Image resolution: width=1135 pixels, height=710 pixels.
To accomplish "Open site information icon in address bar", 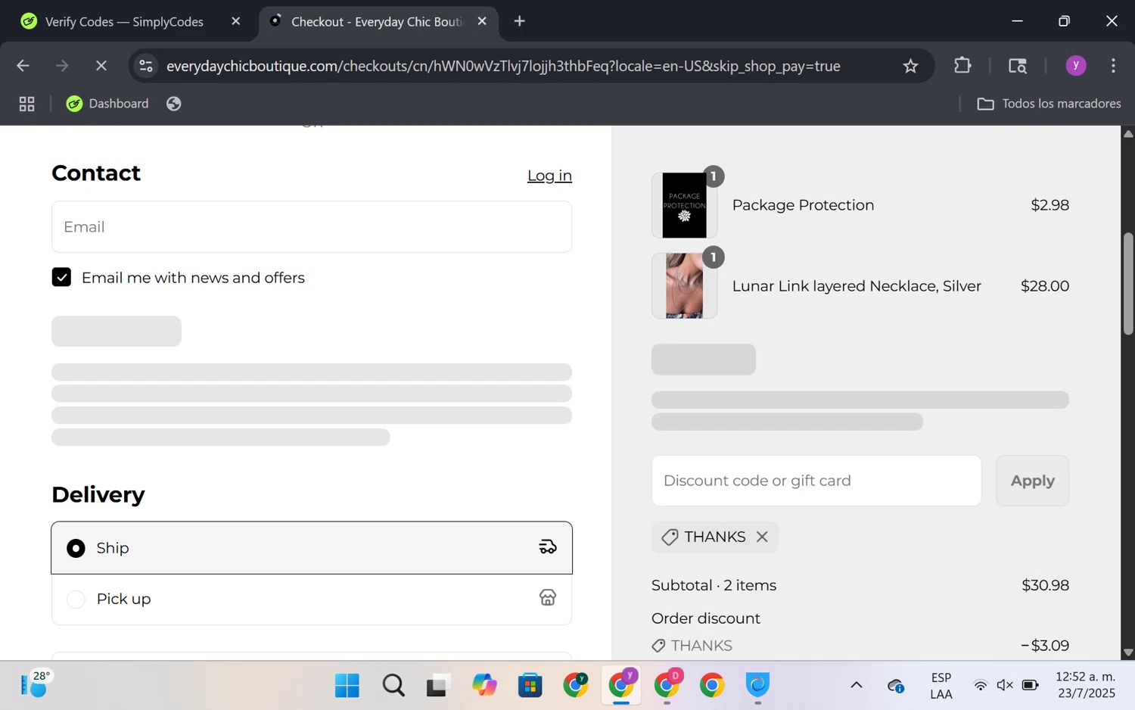I will point(146,66).
